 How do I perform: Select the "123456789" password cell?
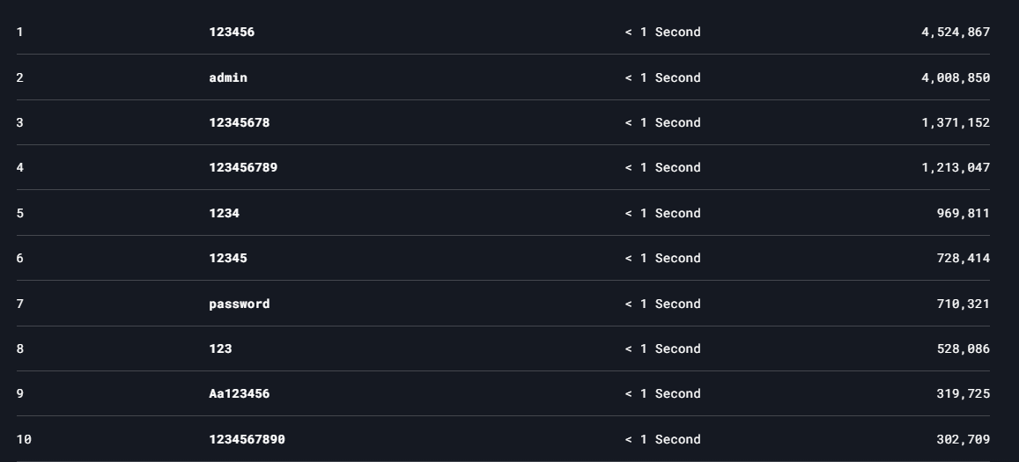coord(243,168)
